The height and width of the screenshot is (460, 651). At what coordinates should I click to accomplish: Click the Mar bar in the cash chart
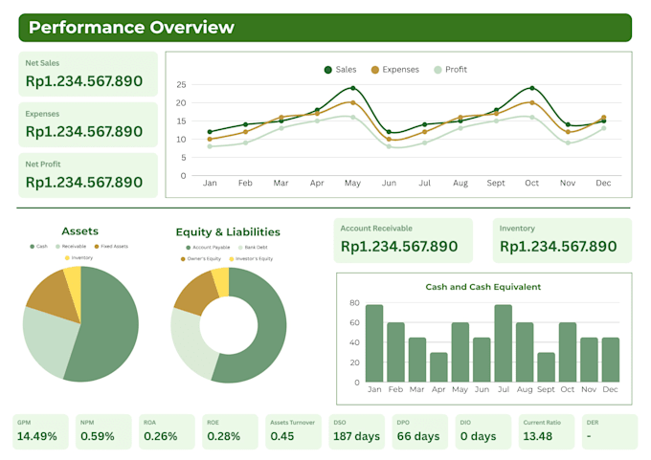click(417, 360)
